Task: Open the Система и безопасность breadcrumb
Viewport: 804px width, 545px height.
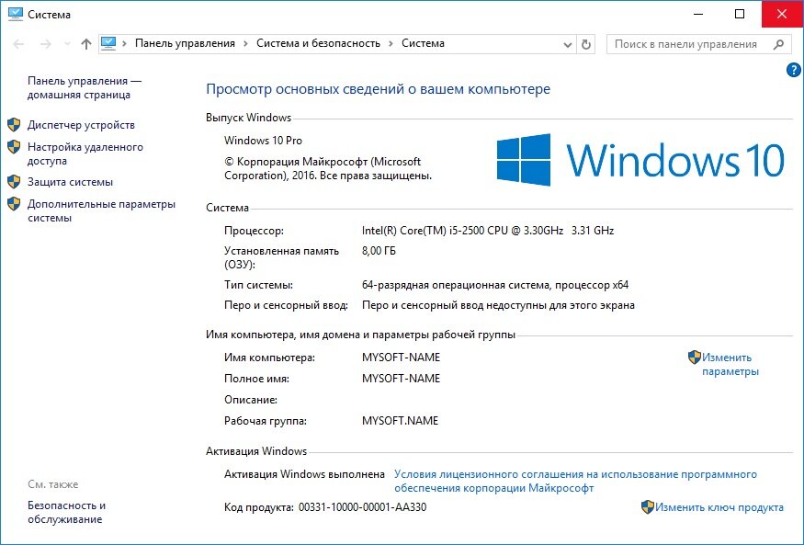Action: [x=318, y=43]
